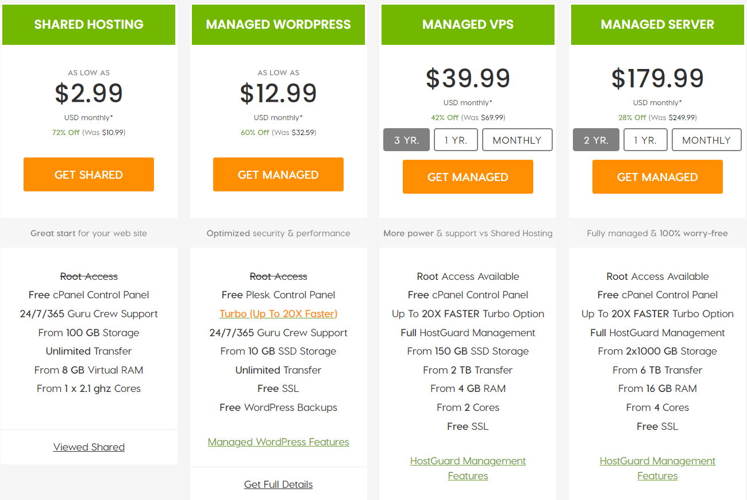Image resolution: width=747 pixels, height=500 pixels.
Task: Click 'Free Plesk Control Panel' feature
Action: pyautogui.click(x=278, y=295)
